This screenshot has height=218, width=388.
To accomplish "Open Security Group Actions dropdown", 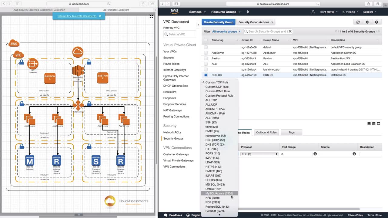I will point(256,22).
